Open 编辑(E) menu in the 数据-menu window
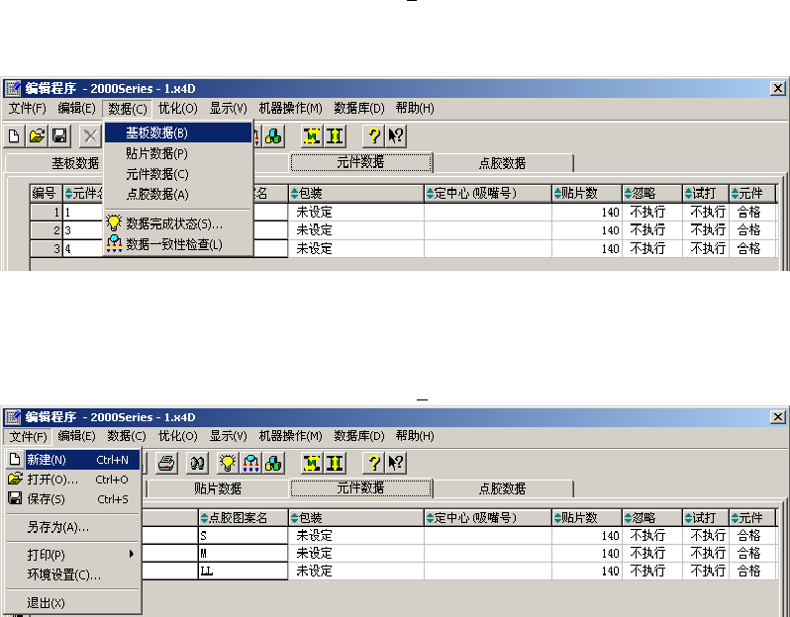 pos(76,108)
